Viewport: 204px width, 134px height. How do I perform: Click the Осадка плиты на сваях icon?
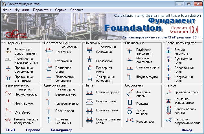click(x=89, y=120)
